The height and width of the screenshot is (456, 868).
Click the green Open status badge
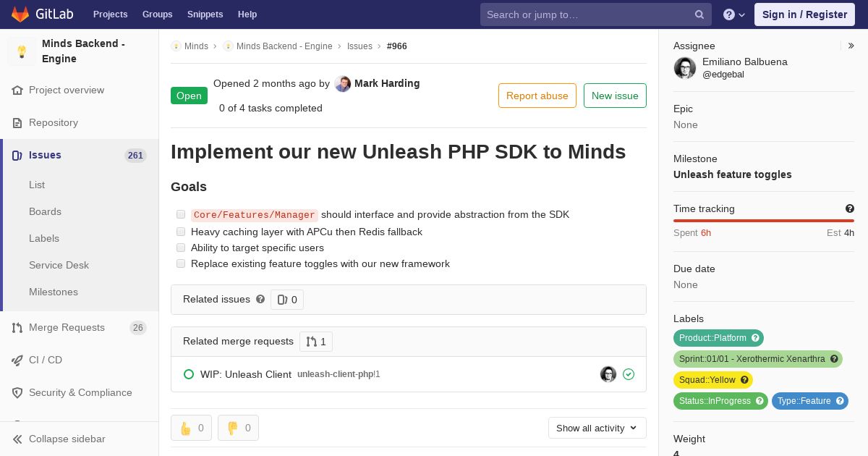(x=189, y=96)
